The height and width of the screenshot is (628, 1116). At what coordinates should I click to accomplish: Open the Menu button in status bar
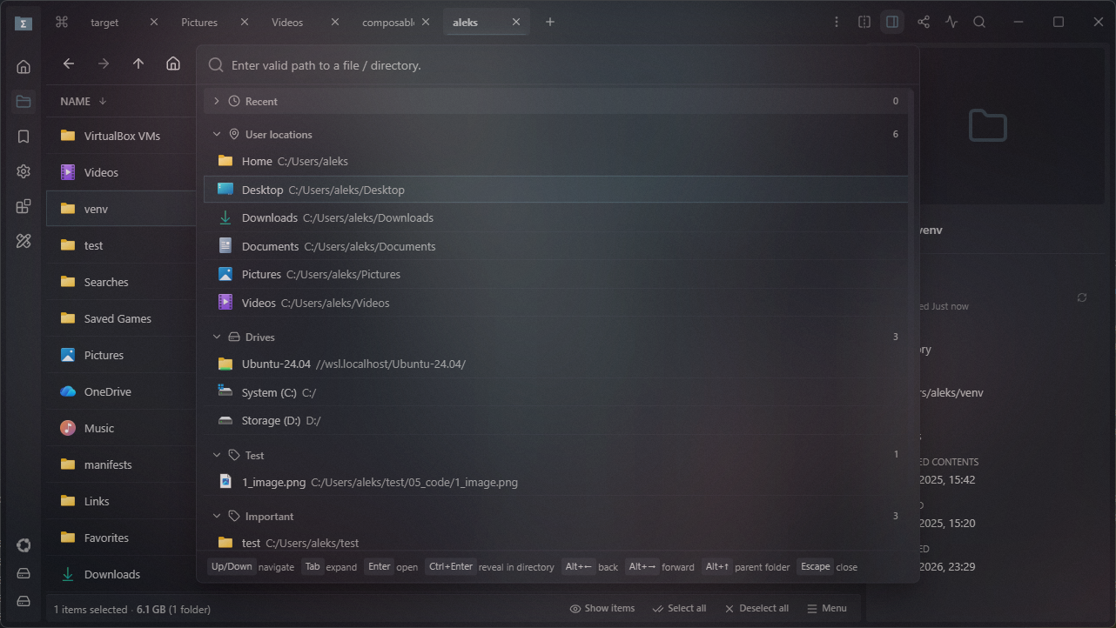click(x=827, y=608)
